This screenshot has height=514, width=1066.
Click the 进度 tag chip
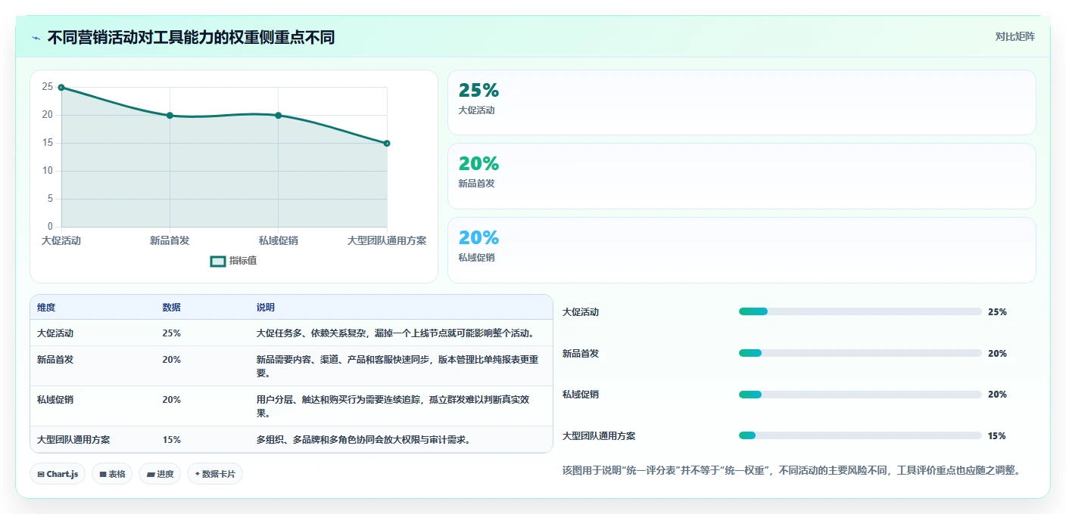160,474
